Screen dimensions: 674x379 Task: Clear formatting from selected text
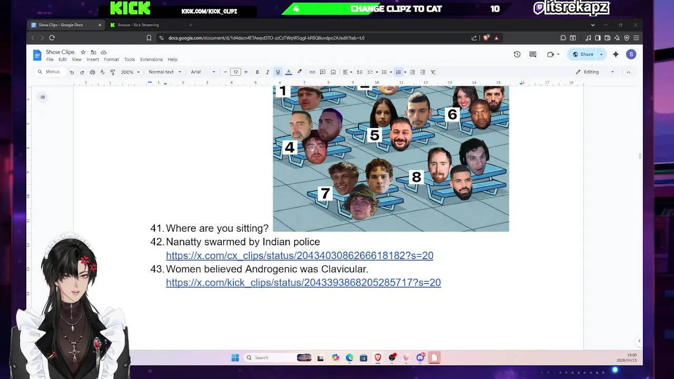pyautogui.click(x=433, y=72)
